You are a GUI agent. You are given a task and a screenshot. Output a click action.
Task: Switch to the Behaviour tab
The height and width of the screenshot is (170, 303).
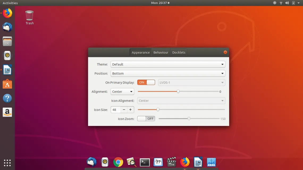pos(161,53)
